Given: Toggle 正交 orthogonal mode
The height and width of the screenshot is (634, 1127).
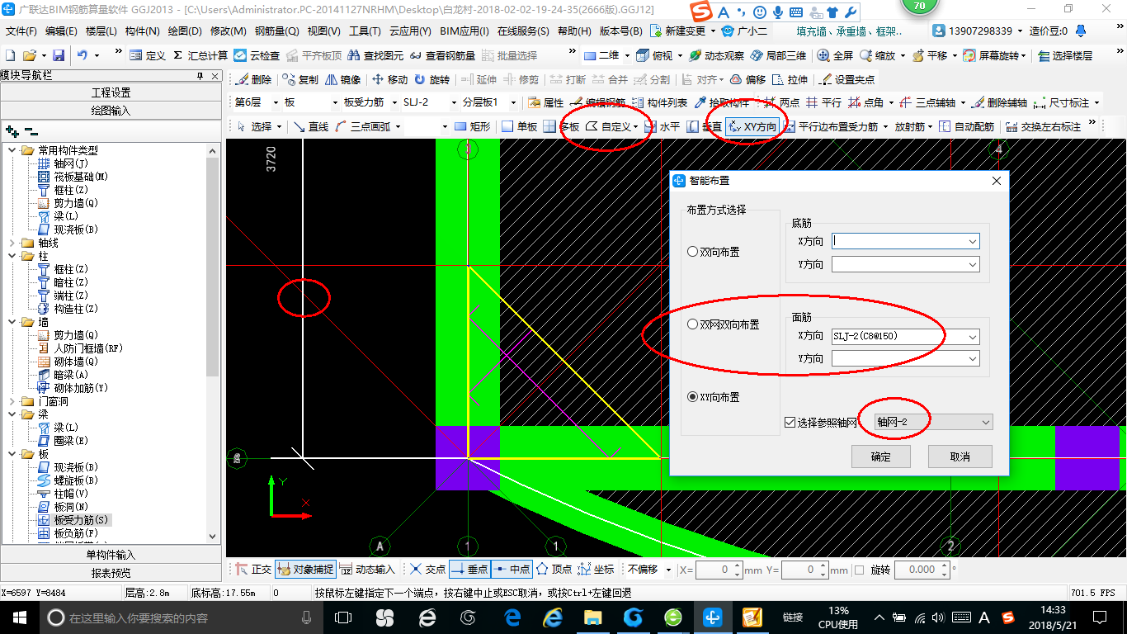Looking at the screenshot, I should (253, 570).
